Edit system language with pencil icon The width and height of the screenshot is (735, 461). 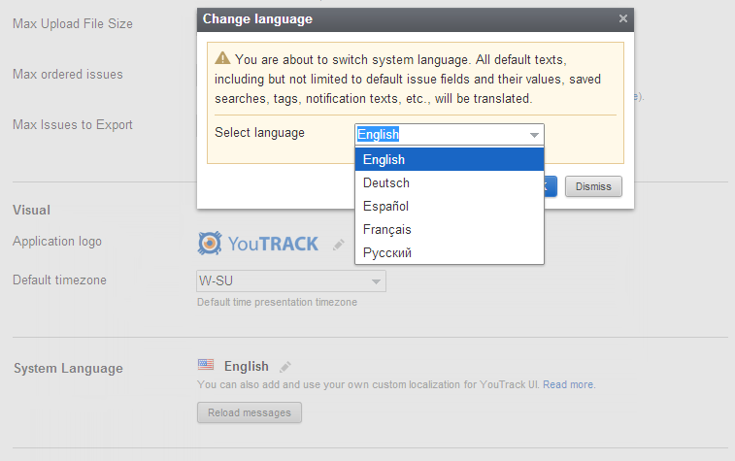point(285,367)
